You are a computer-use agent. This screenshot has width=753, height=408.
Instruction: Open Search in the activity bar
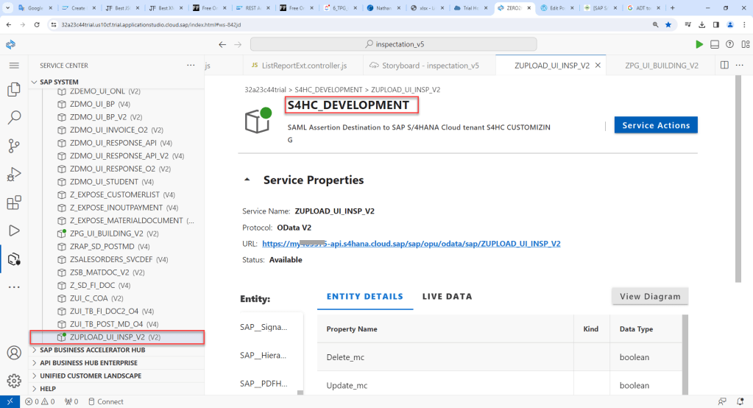click(13, 117)
